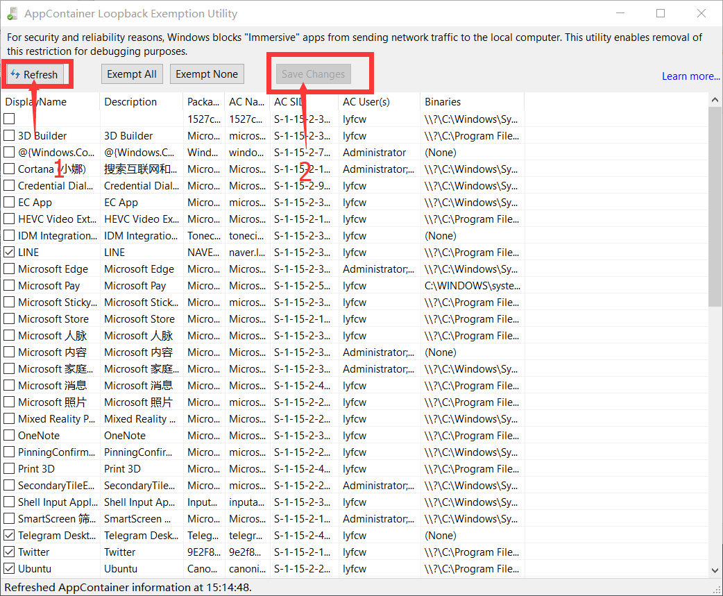
Task: Click Microsoft 内容 display name
Action: click(52, 352)
